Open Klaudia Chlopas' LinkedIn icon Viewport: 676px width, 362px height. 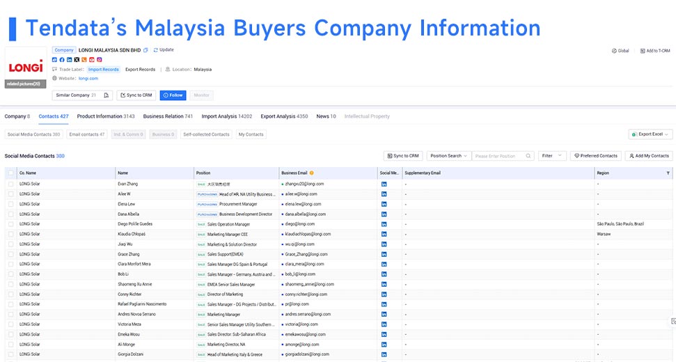click(384, 235)
